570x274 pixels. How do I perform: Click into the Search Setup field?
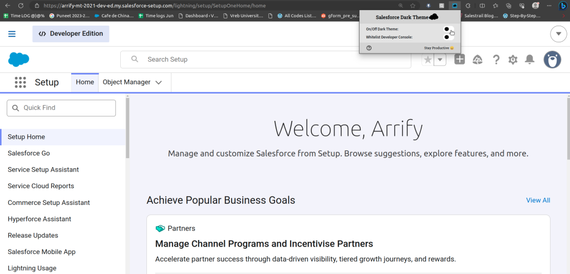point(266,60)
